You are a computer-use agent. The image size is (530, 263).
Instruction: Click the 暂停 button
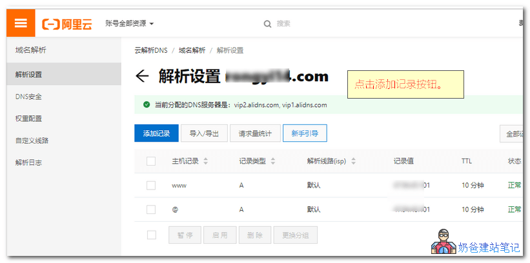click(185, 235)
